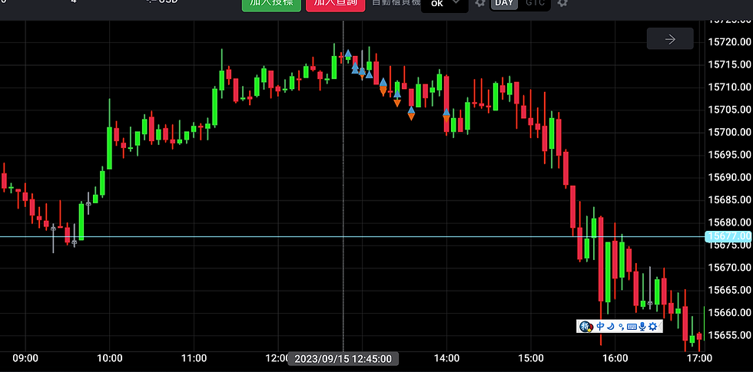
Task: Open the gear settings right of the GTC toggle
Action: coord(562,3)
